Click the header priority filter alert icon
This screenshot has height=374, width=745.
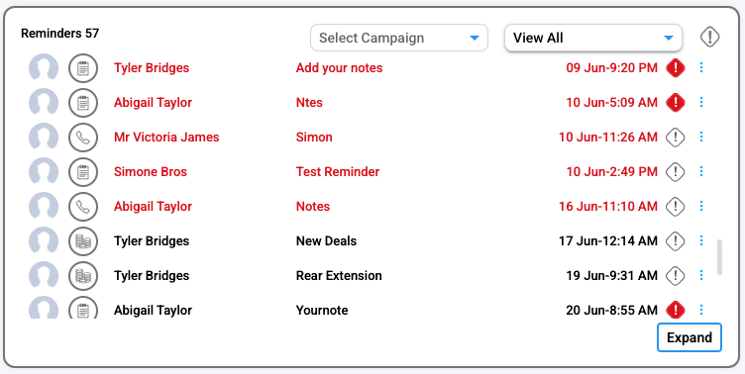click(x=710, y=37)
